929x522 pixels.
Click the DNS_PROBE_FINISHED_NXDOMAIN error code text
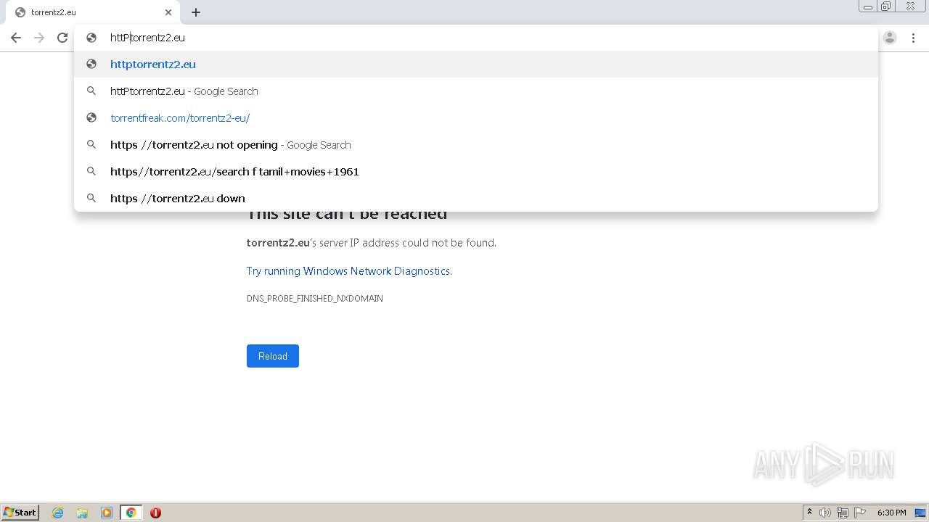(315, 299)
